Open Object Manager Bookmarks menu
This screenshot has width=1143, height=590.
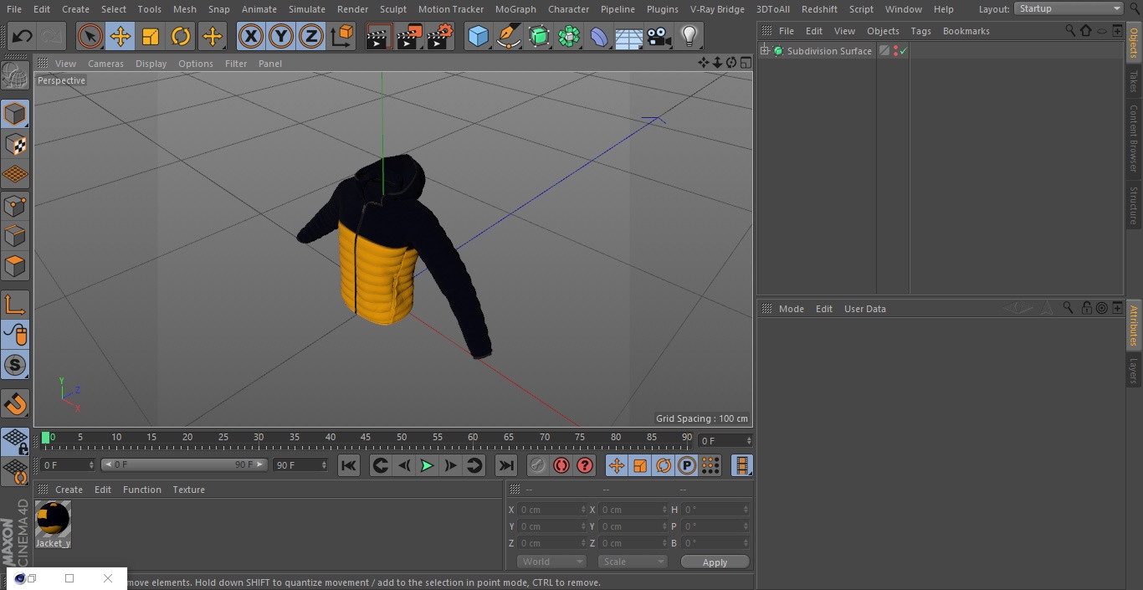[x=966, y=31]
